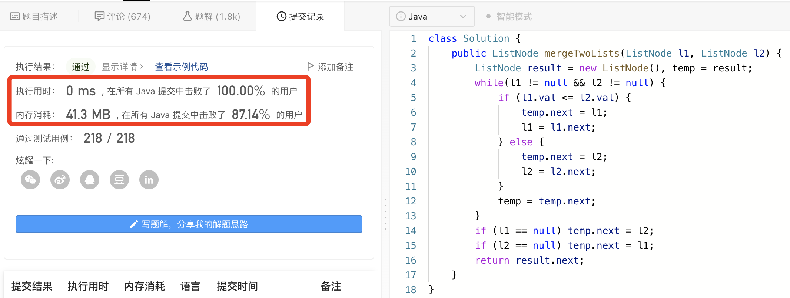Click the 通过 result badge

[81, 67]
